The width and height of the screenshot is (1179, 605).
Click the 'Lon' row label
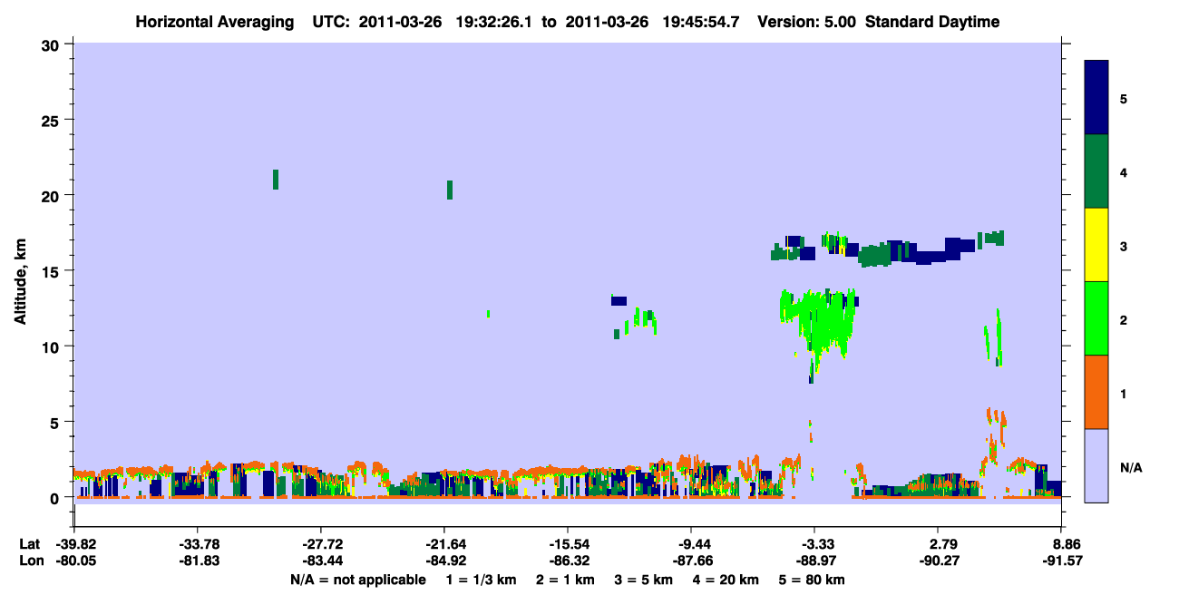click(x=30, y=561)
